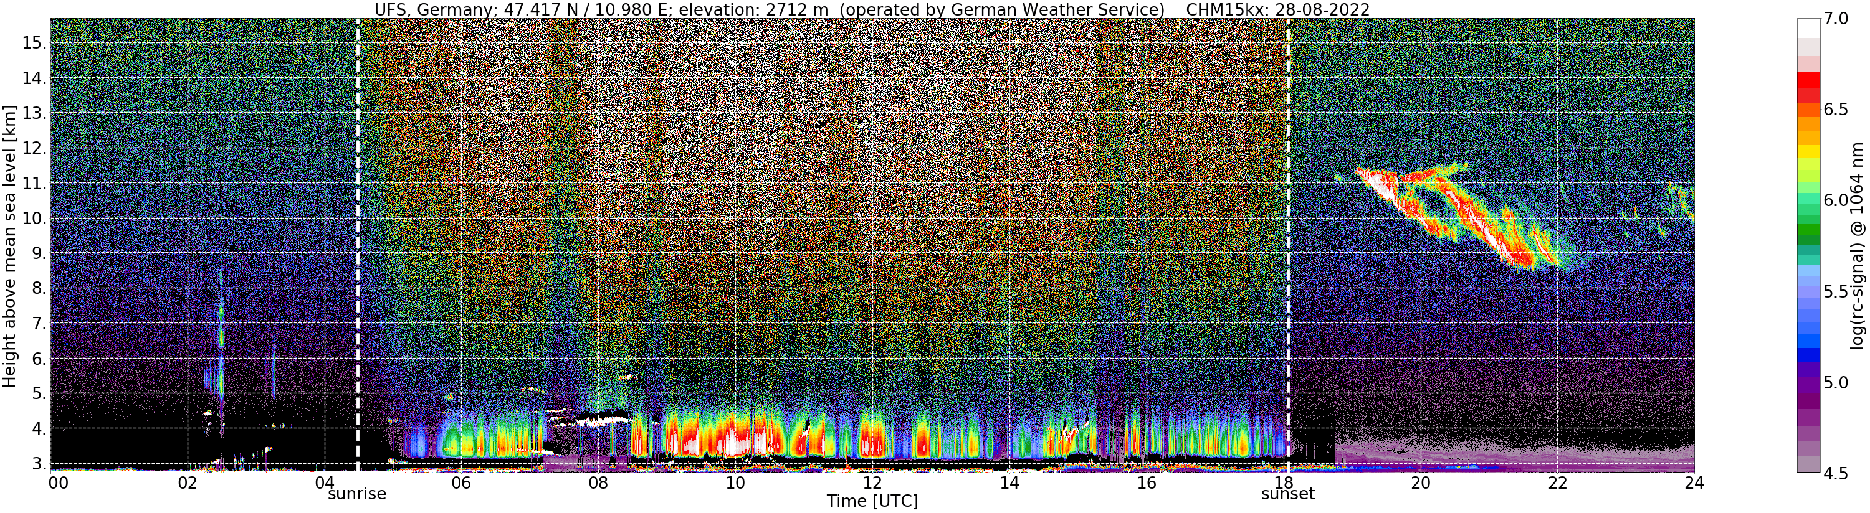Click the dashed sunrise marker line
Screen dimensions: 1870x513
pyautogui.click(x=357, y=245)
